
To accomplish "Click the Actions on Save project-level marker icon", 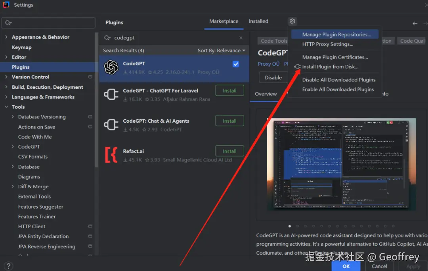I will point(90,127).
